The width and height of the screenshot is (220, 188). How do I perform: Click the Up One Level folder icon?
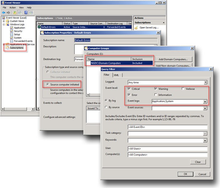15,12
